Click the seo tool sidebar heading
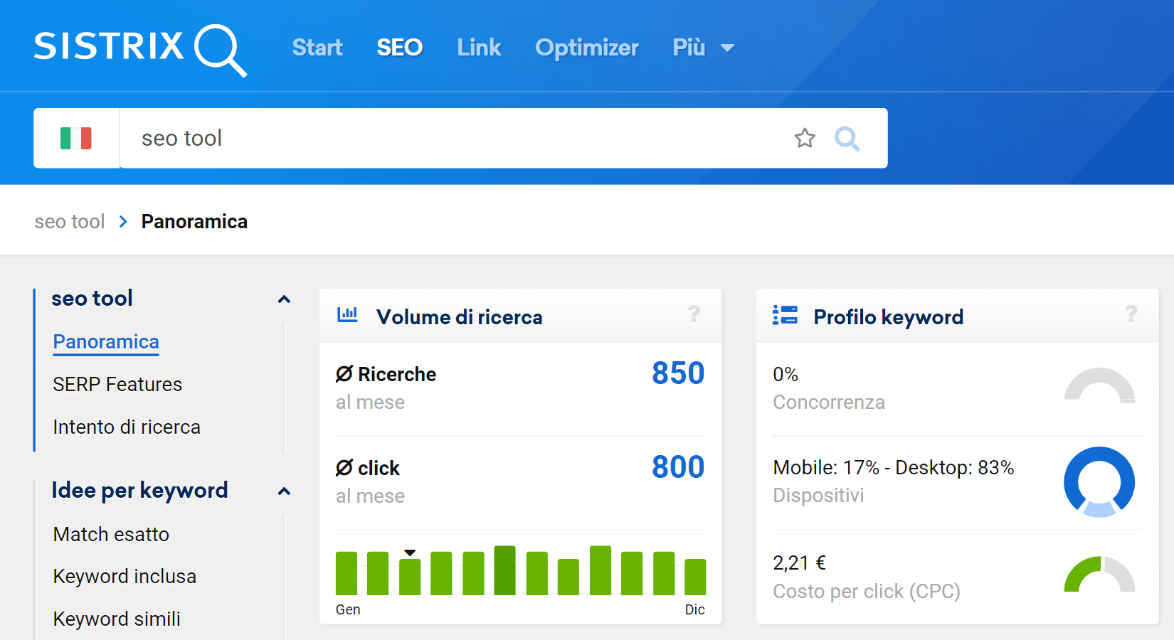Viewport: 1174px width, 640px height. click(92, 299)
